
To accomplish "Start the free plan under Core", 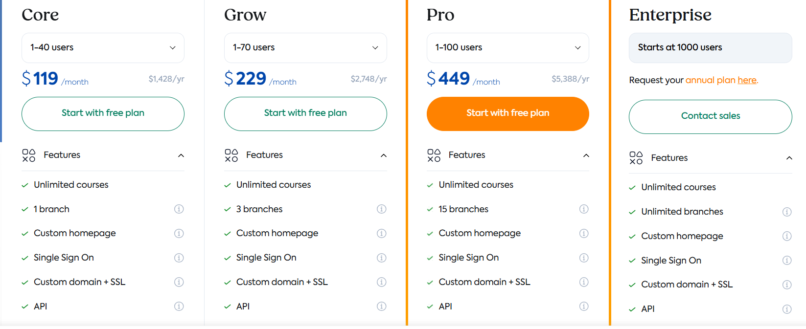I will 103,113.
